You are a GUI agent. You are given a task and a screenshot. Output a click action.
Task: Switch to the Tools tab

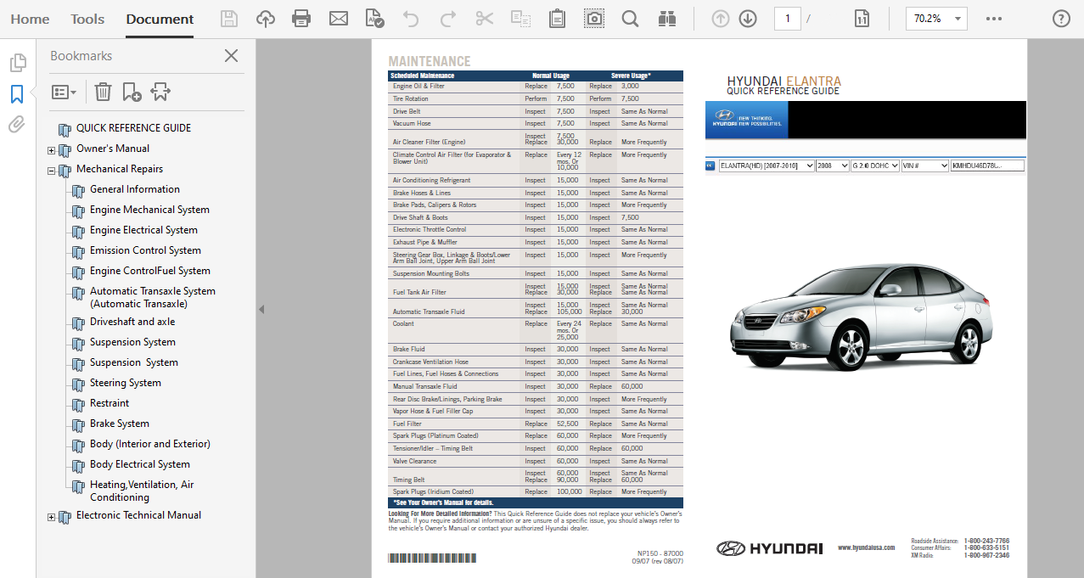pyautogui.click(x=87, y=19)
